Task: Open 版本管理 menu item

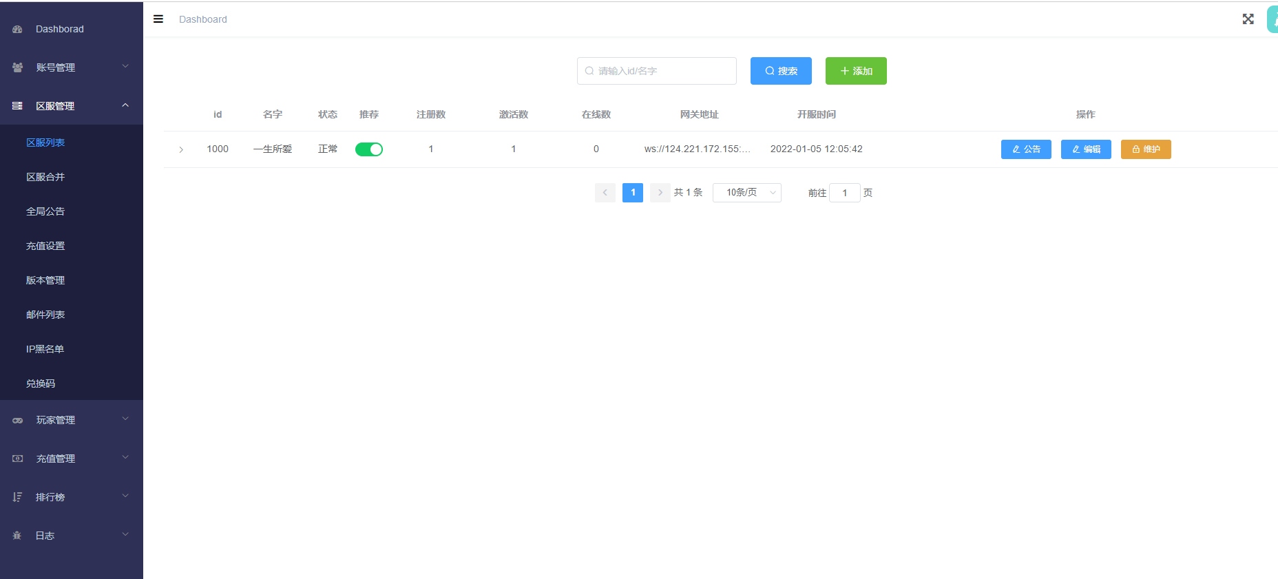Action: (72, 280)
